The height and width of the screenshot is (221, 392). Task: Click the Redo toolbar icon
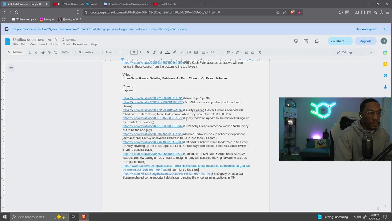tap(36, 52)
